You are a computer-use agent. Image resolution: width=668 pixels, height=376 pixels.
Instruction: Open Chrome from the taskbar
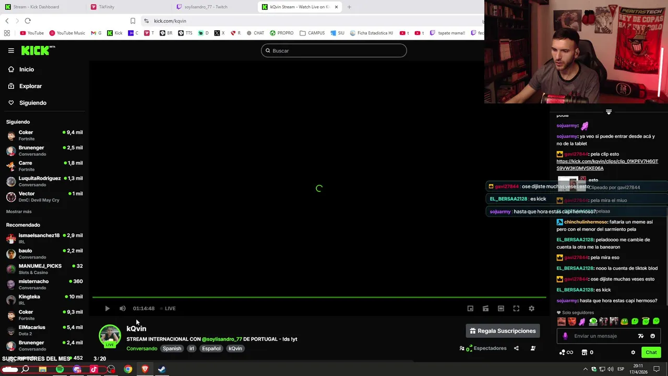pyautogui.click(x=128, y=369)
